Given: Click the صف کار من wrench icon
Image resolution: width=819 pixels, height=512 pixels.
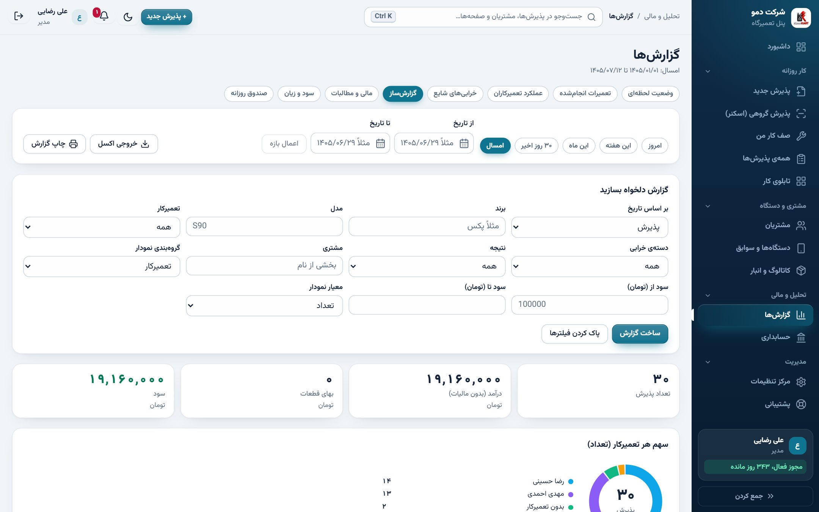Looking at the screenshot, I should (x=801, y=136).
